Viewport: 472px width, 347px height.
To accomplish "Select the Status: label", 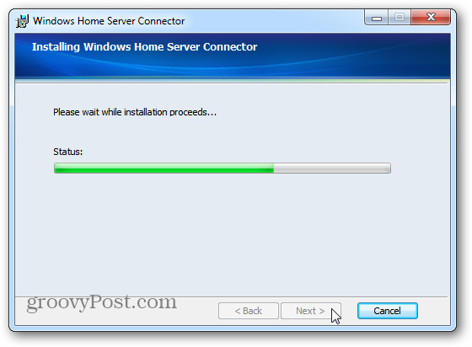I will point(68,152).
